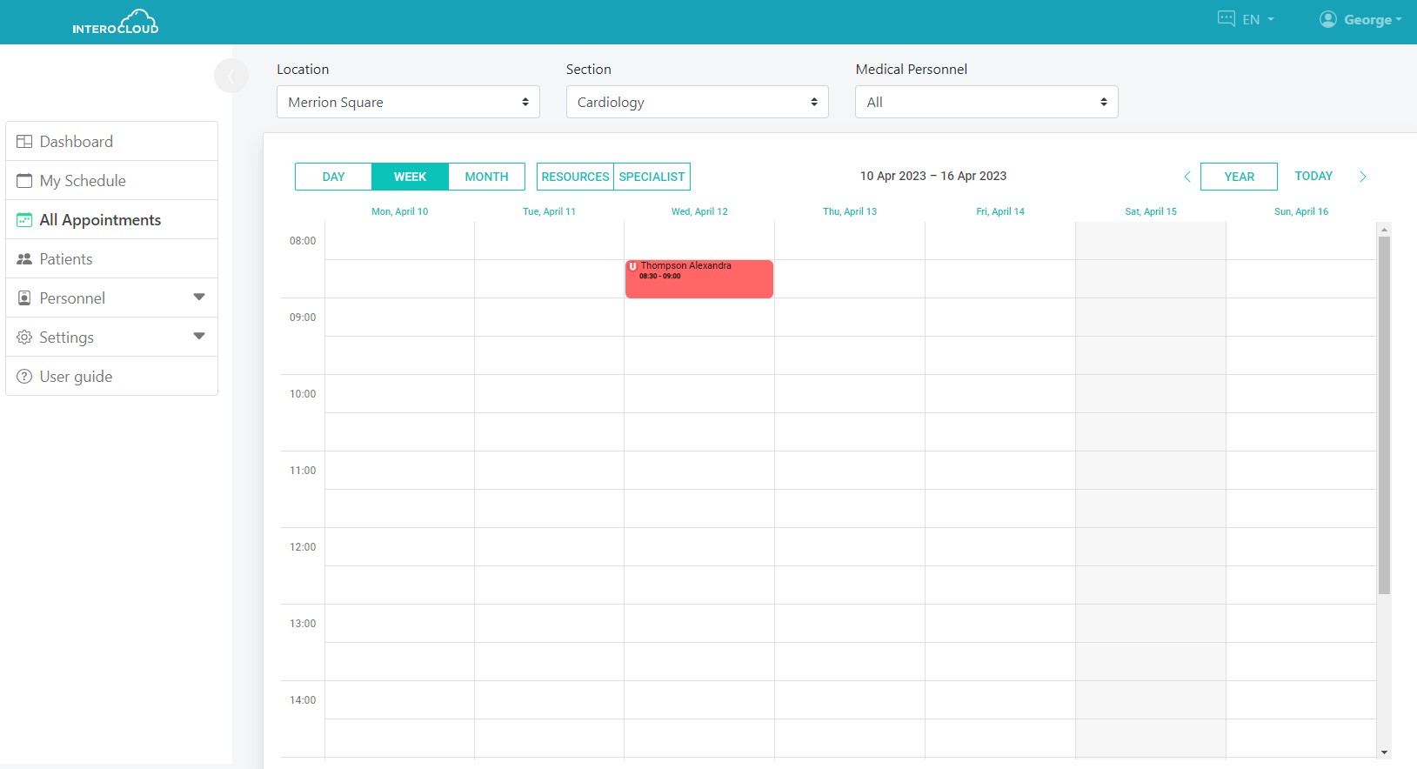Screen dimensions: 1417x769
Task: Toggle the Resources view
Action: (x=575, y=177)
